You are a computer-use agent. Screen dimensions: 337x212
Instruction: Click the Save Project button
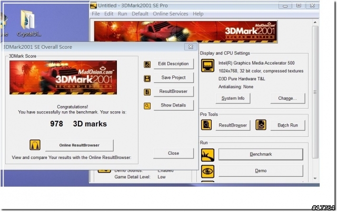pos(173,78)
